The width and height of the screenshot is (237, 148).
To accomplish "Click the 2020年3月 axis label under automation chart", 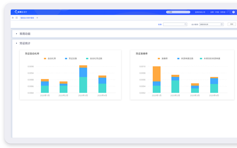I will [x=83, y=95].
